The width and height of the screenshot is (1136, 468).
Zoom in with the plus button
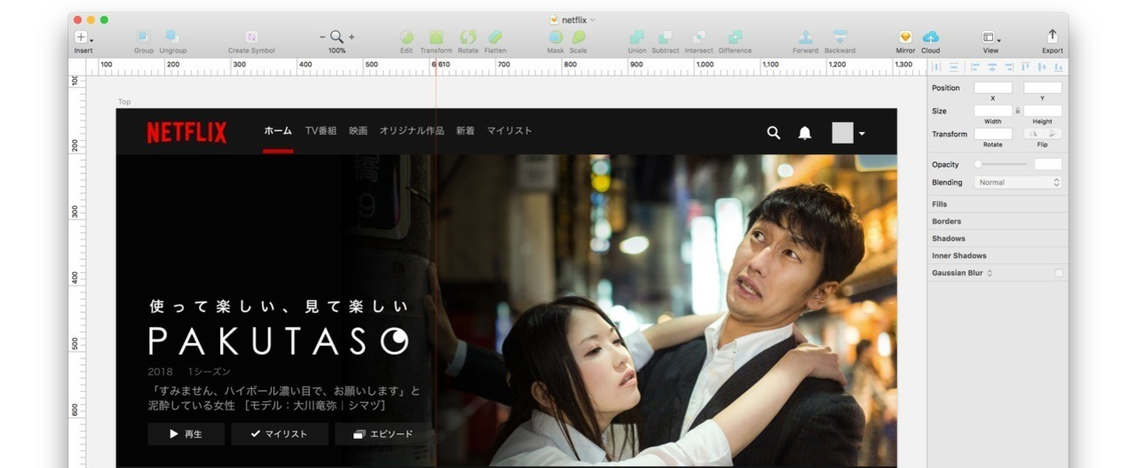pyautogui.click(x=351, y=37)
